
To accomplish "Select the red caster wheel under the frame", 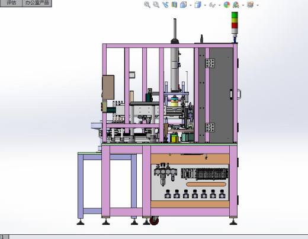I will (x=154, y=221).
